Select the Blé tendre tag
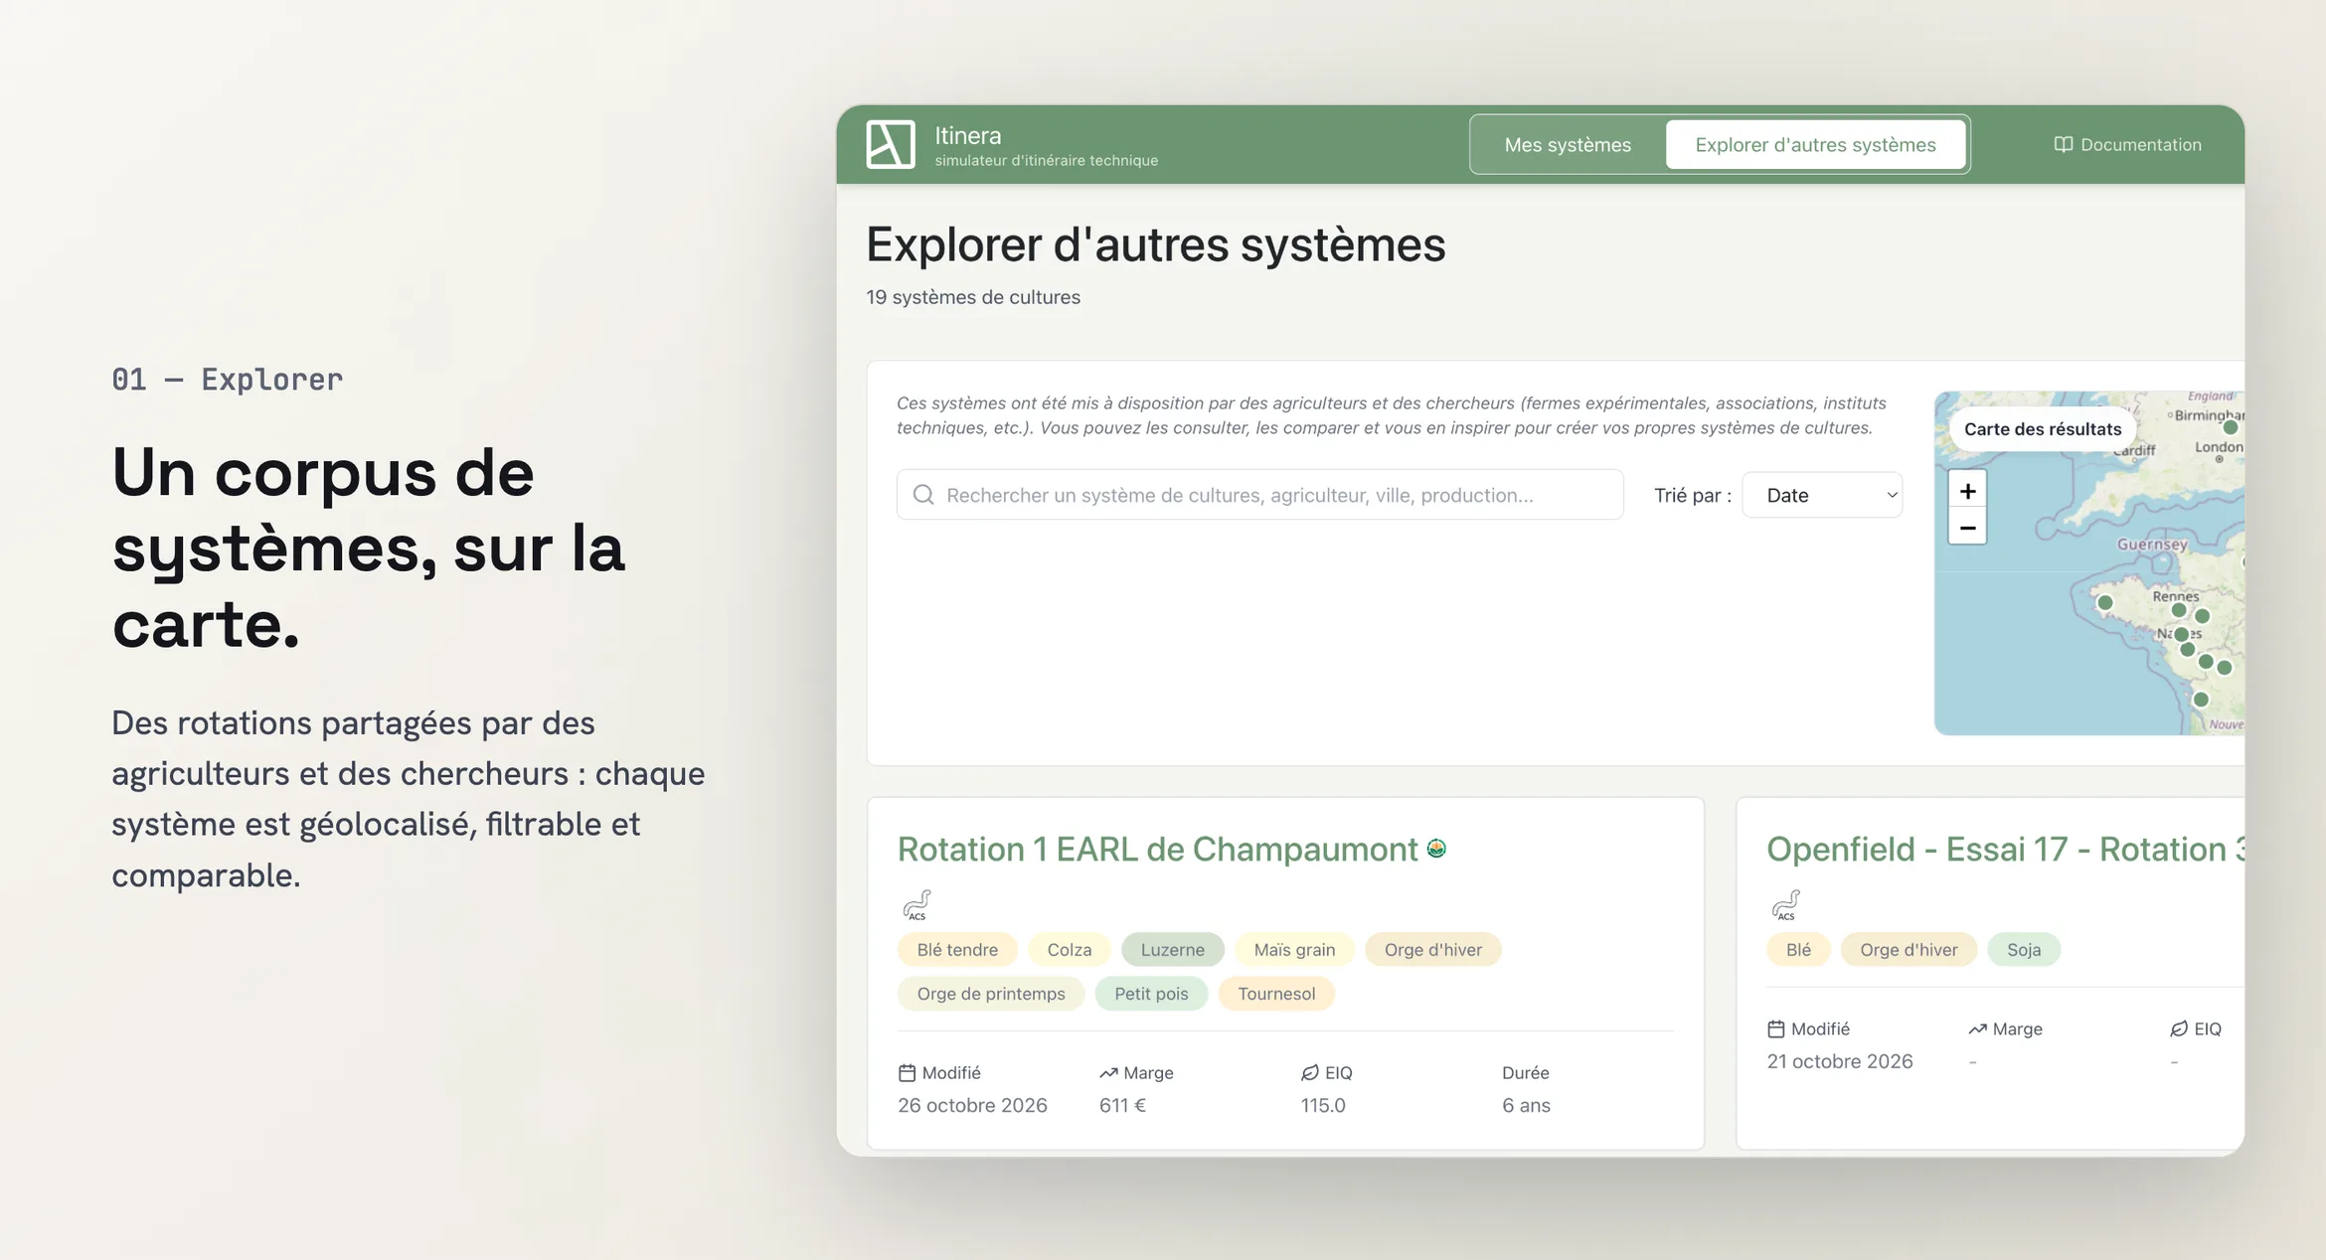The height and width of the screenshot is (1260, 2326). point(957,950)
